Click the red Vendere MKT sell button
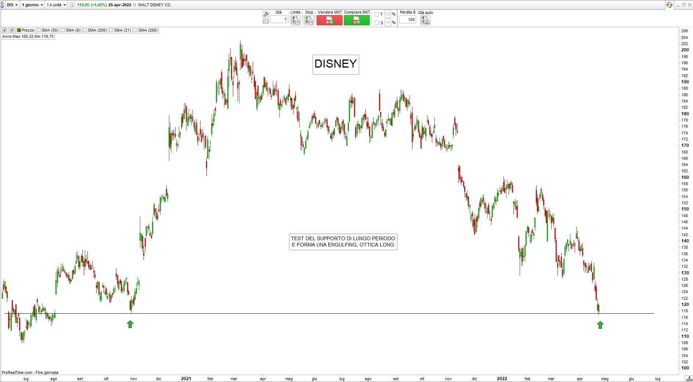693x382 pixels. tap(329, 20)
